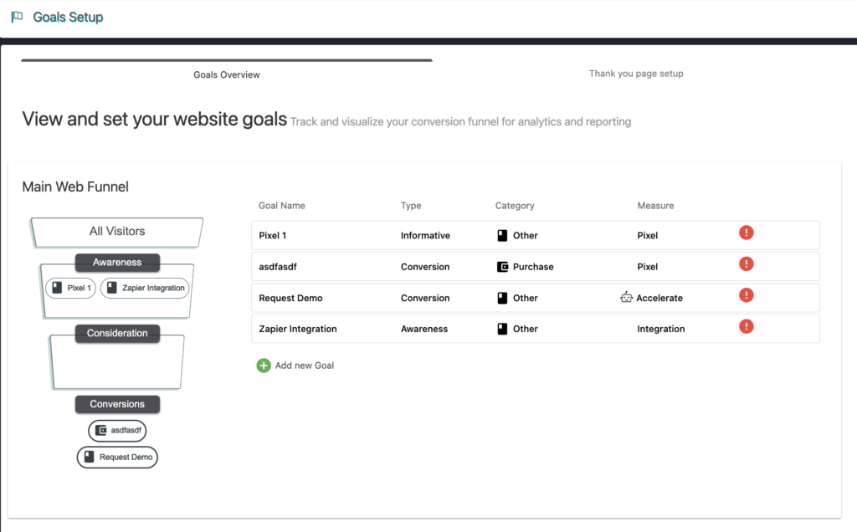Click the Awareness stage badge in the funnel

click(117, 262)
